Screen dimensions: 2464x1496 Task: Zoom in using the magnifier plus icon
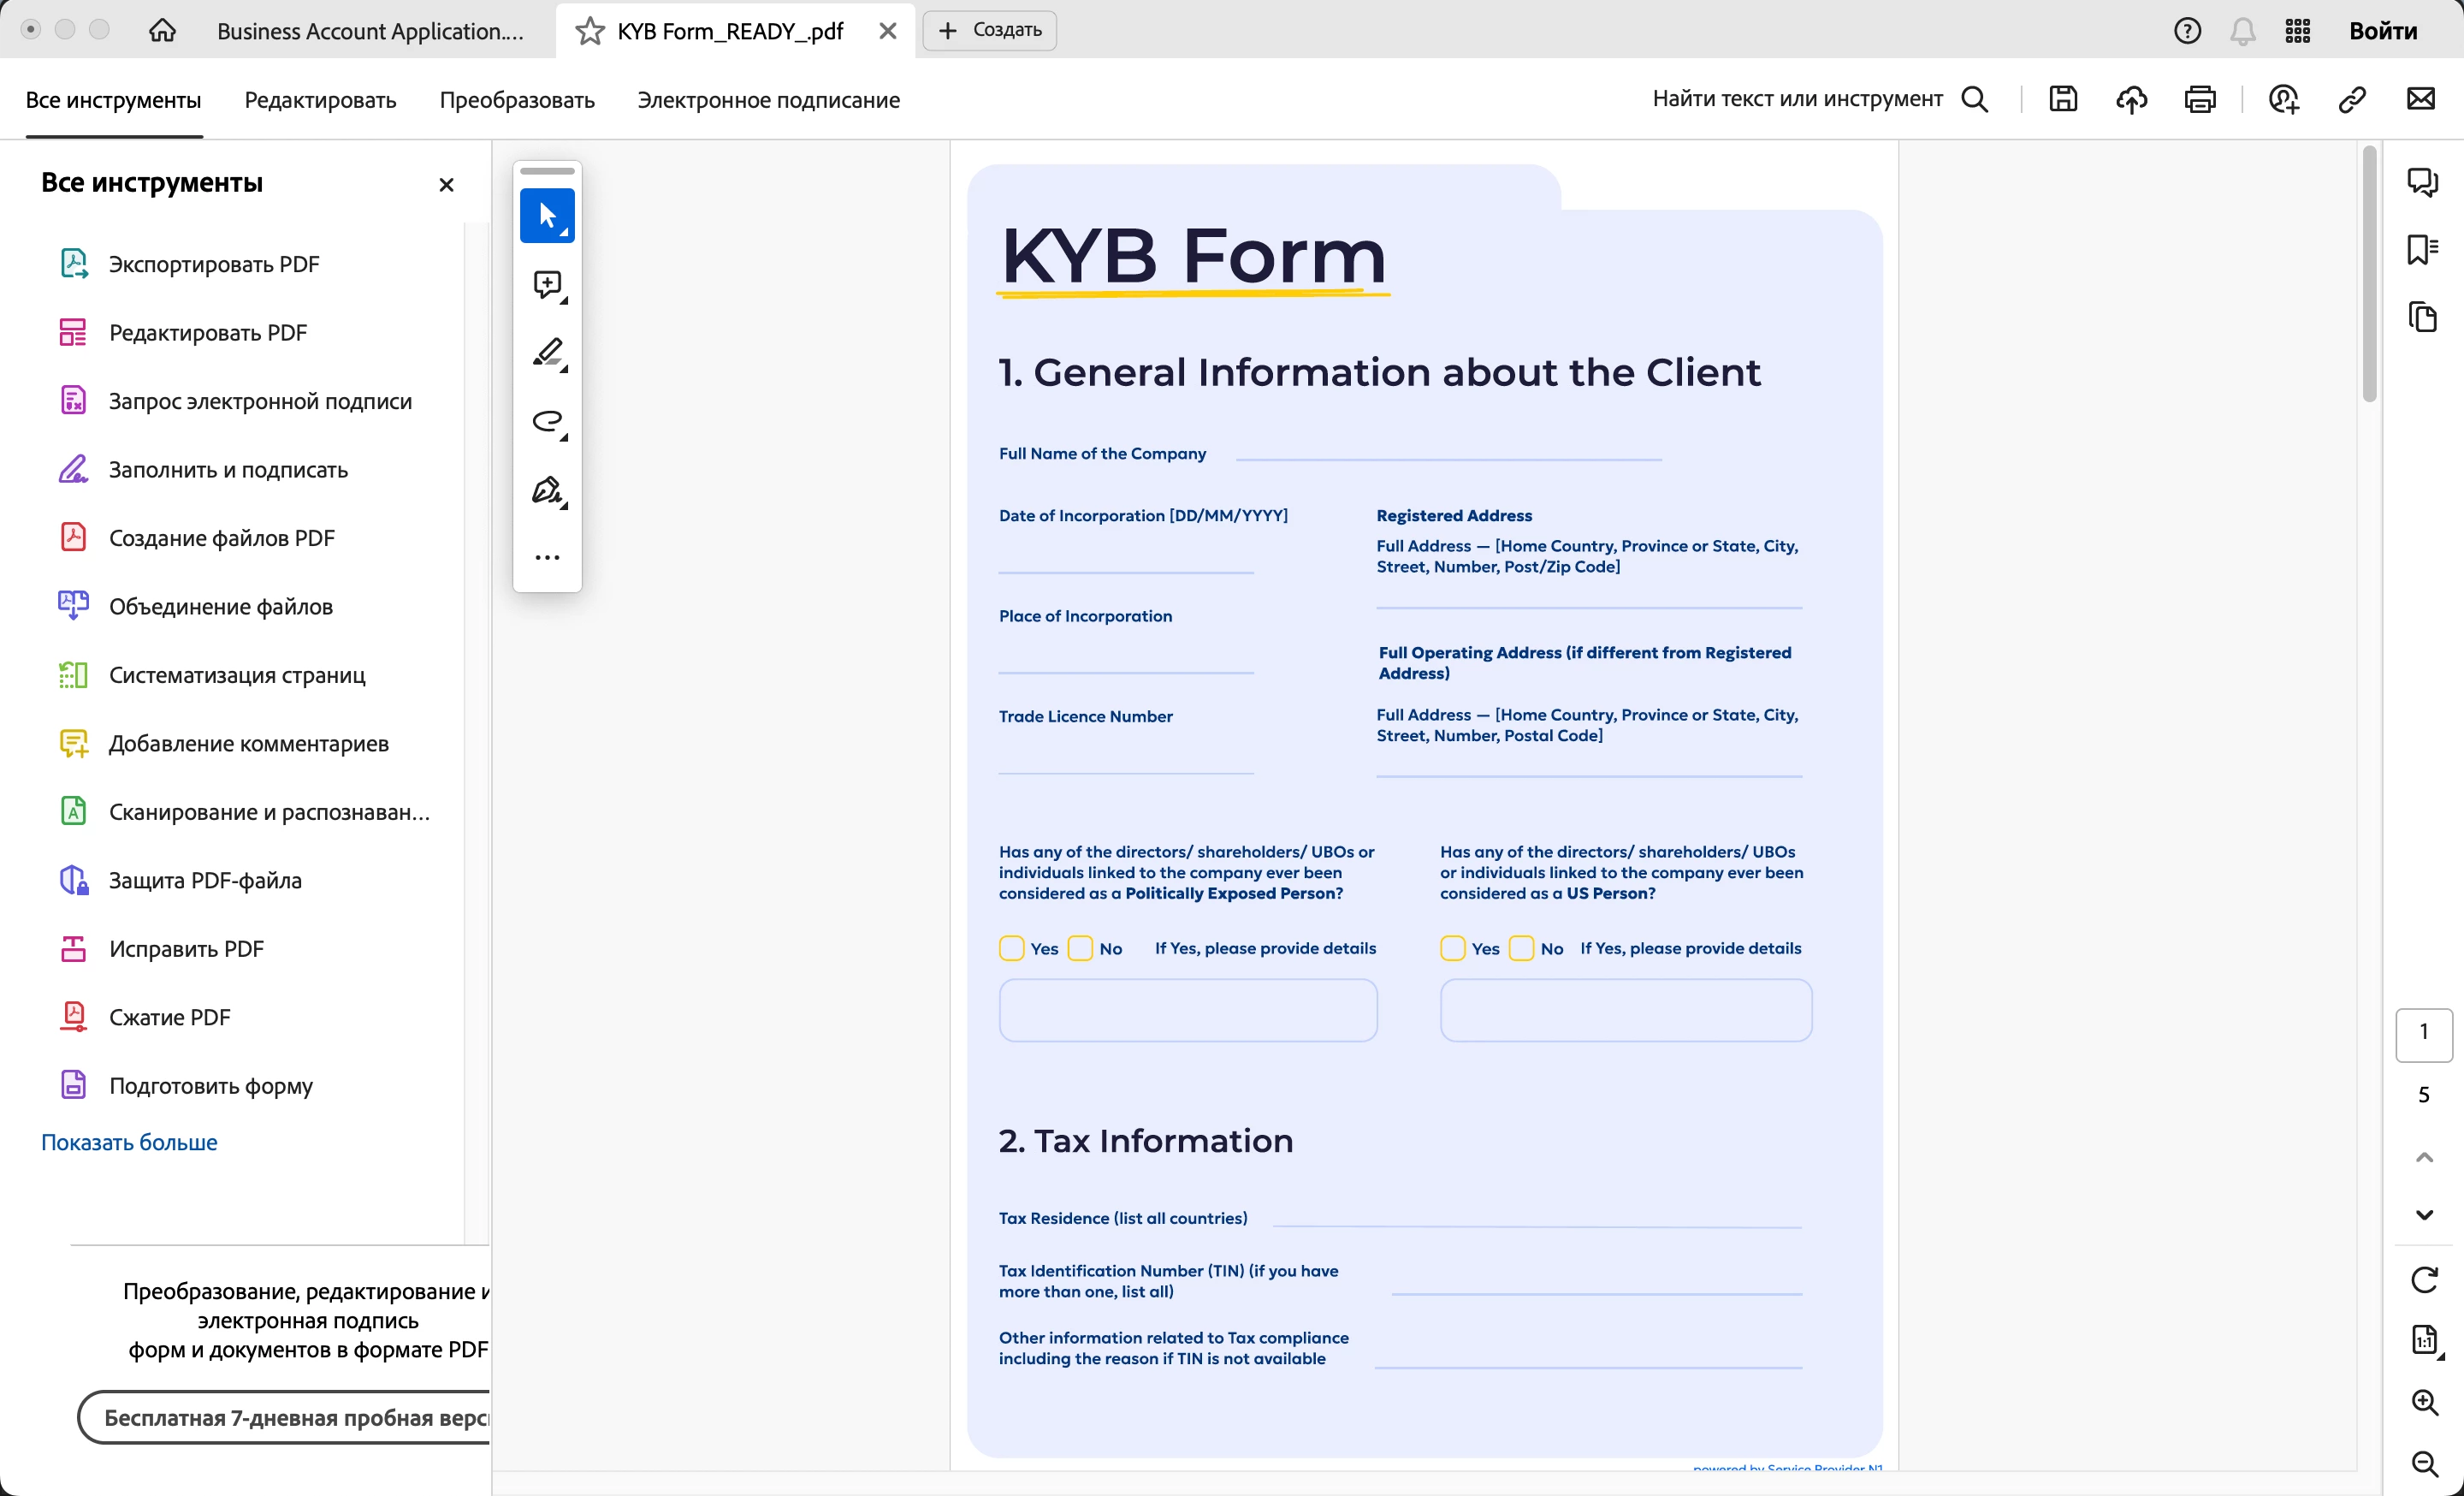tap(2424, 1402)
